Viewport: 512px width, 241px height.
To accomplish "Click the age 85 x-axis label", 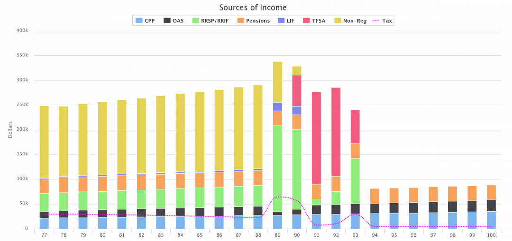I will (200, 235).
